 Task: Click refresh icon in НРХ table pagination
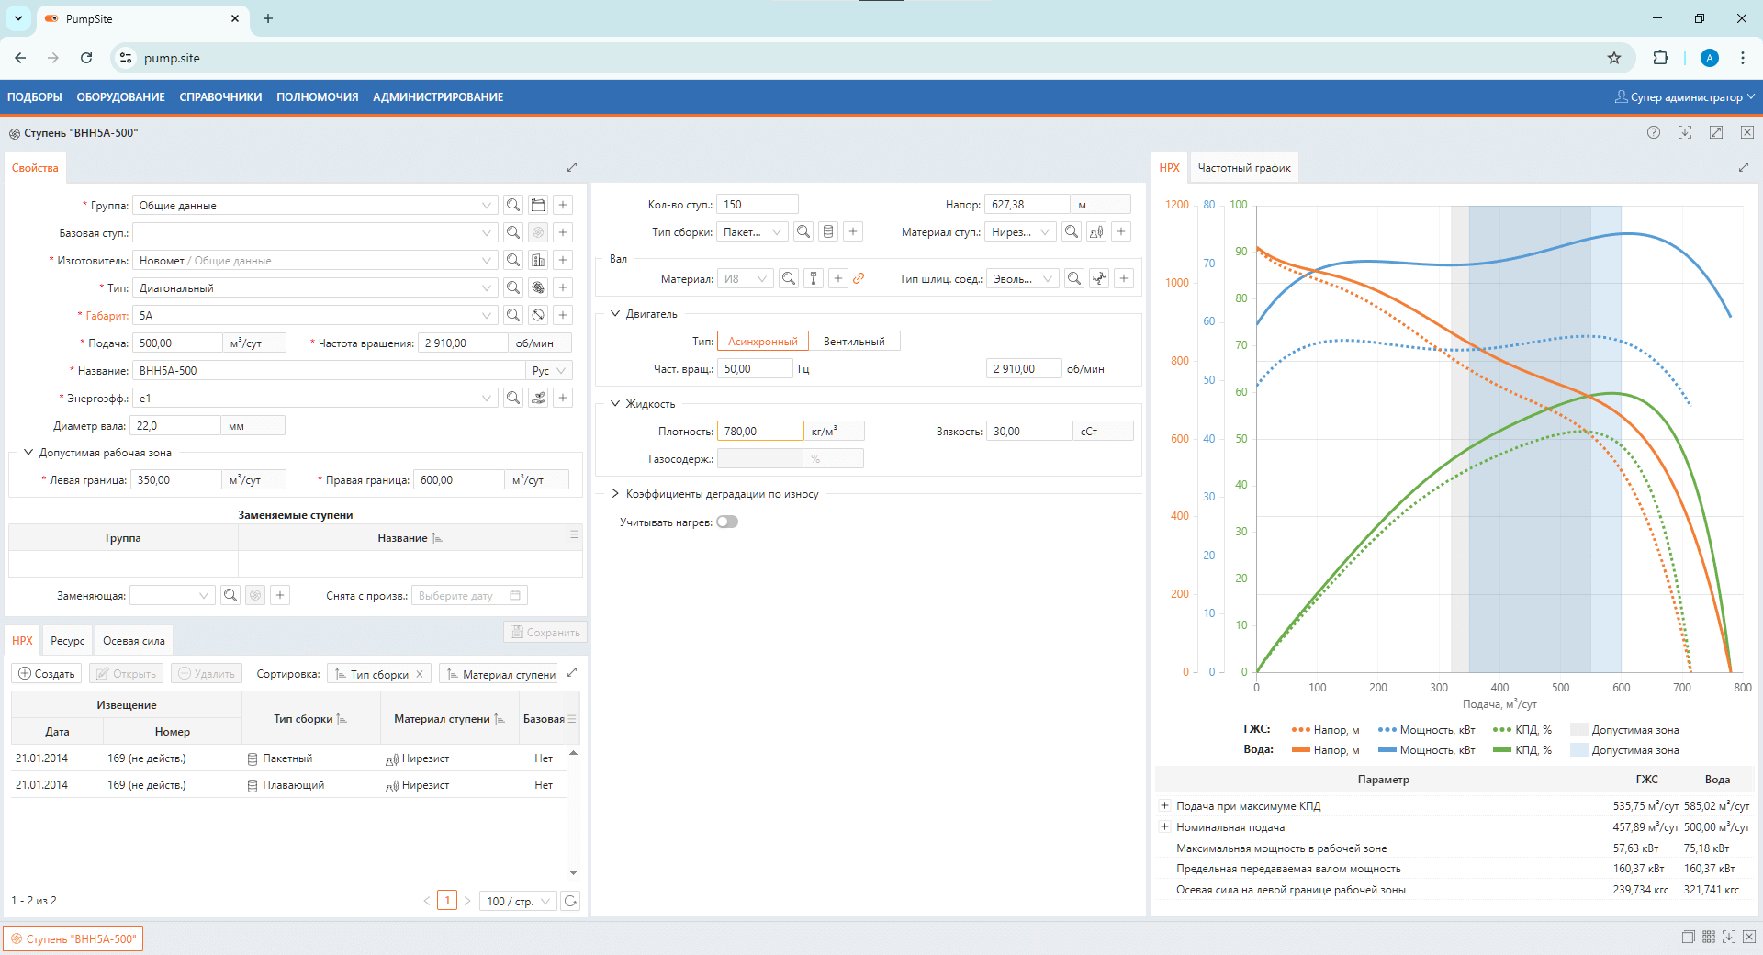pyautogui.click(x=570, y=901)
